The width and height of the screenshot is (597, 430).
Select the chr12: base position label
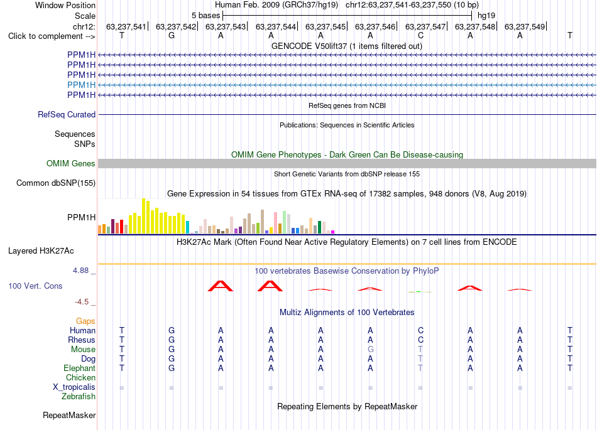84,26
